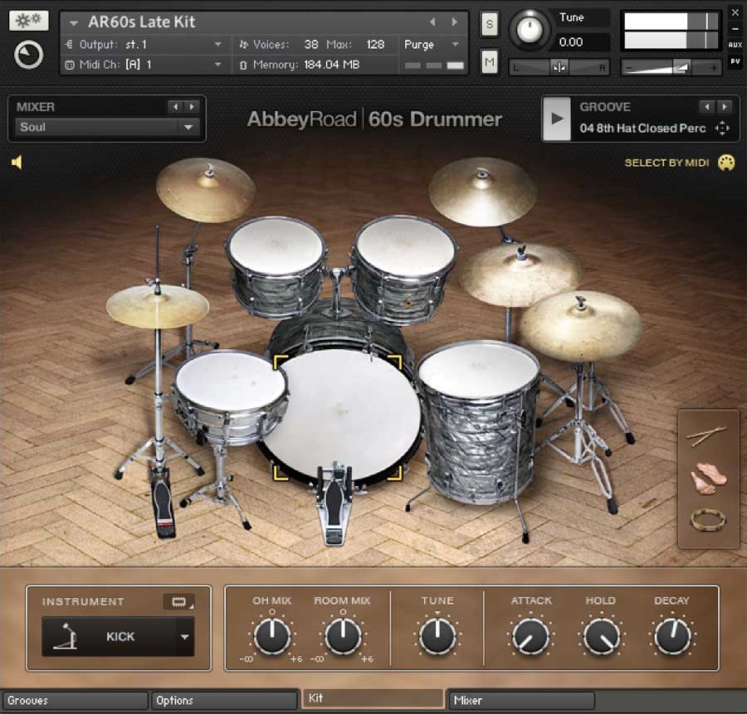Viewport: 747px width, 714px height.
Task: Click the ROOM MIX knob
Action: [343, 636]
